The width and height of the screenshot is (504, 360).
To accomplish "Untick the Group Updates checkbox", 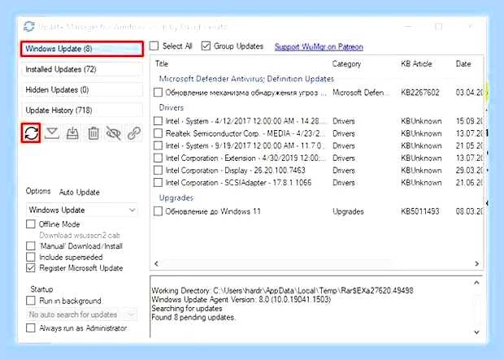I will coord(206,46).
